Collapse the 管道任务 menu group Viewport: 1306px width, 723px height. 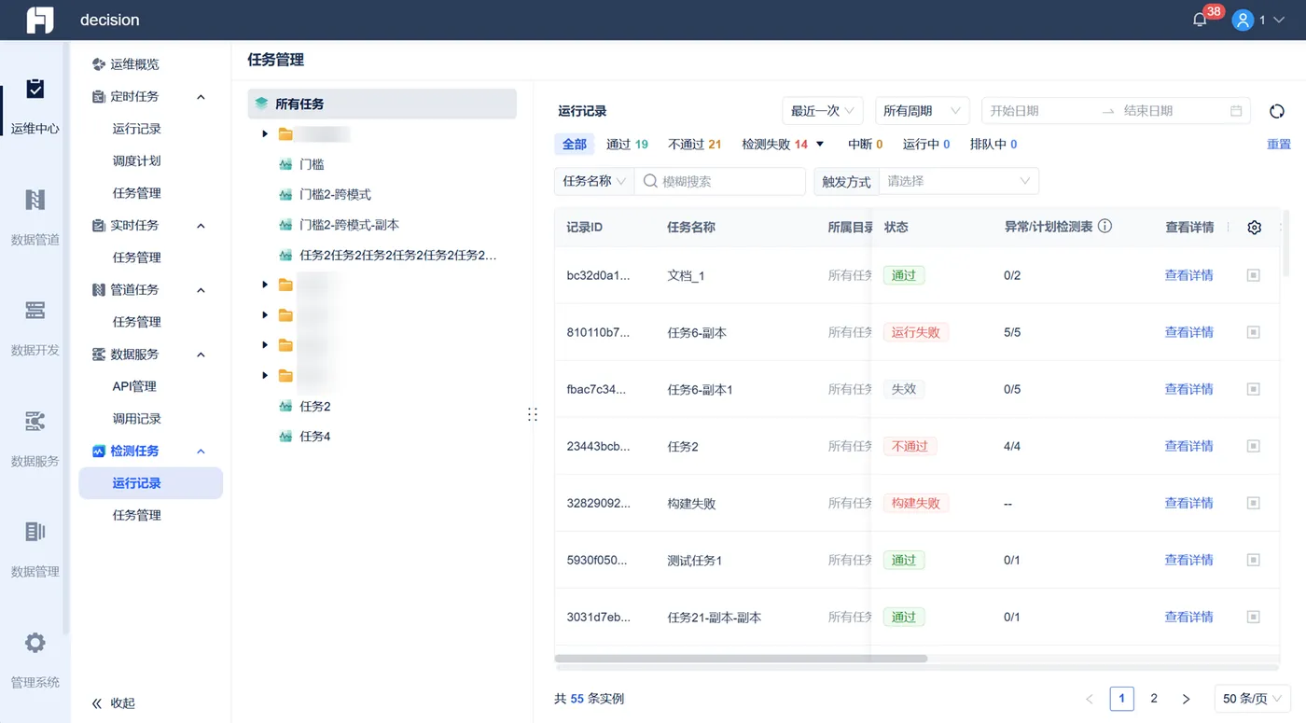pos(201,290)
